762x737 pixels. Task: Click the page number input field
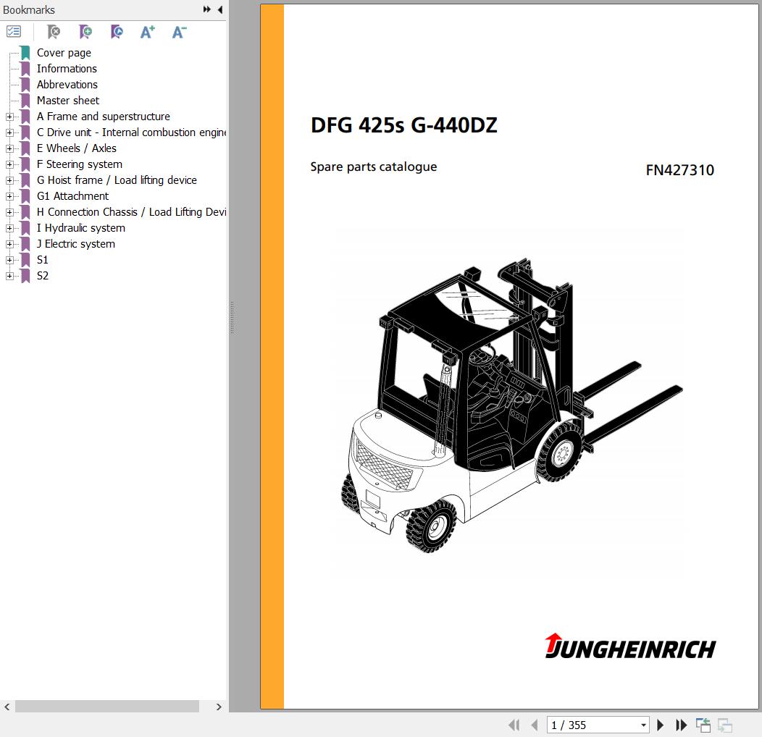591,725
